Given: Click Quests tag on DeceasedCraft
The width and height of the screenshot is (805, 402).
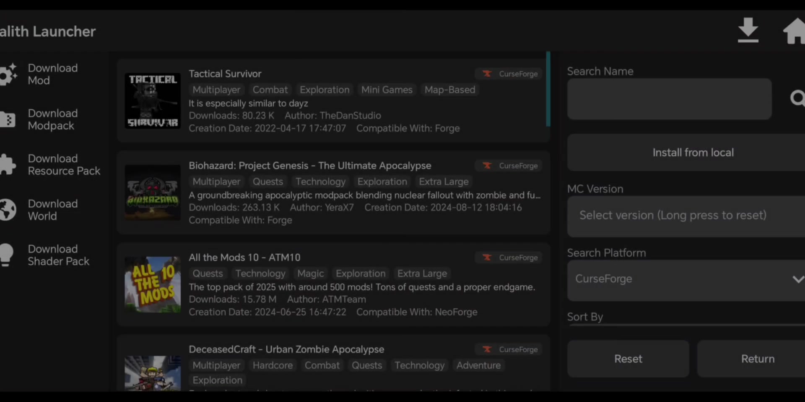Looking at the screenshot, I should tap(367, 365).
